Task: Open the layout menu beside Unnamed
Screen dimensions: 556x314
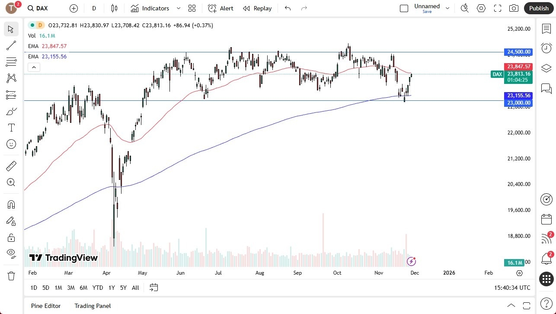Action: pos(447,7)
